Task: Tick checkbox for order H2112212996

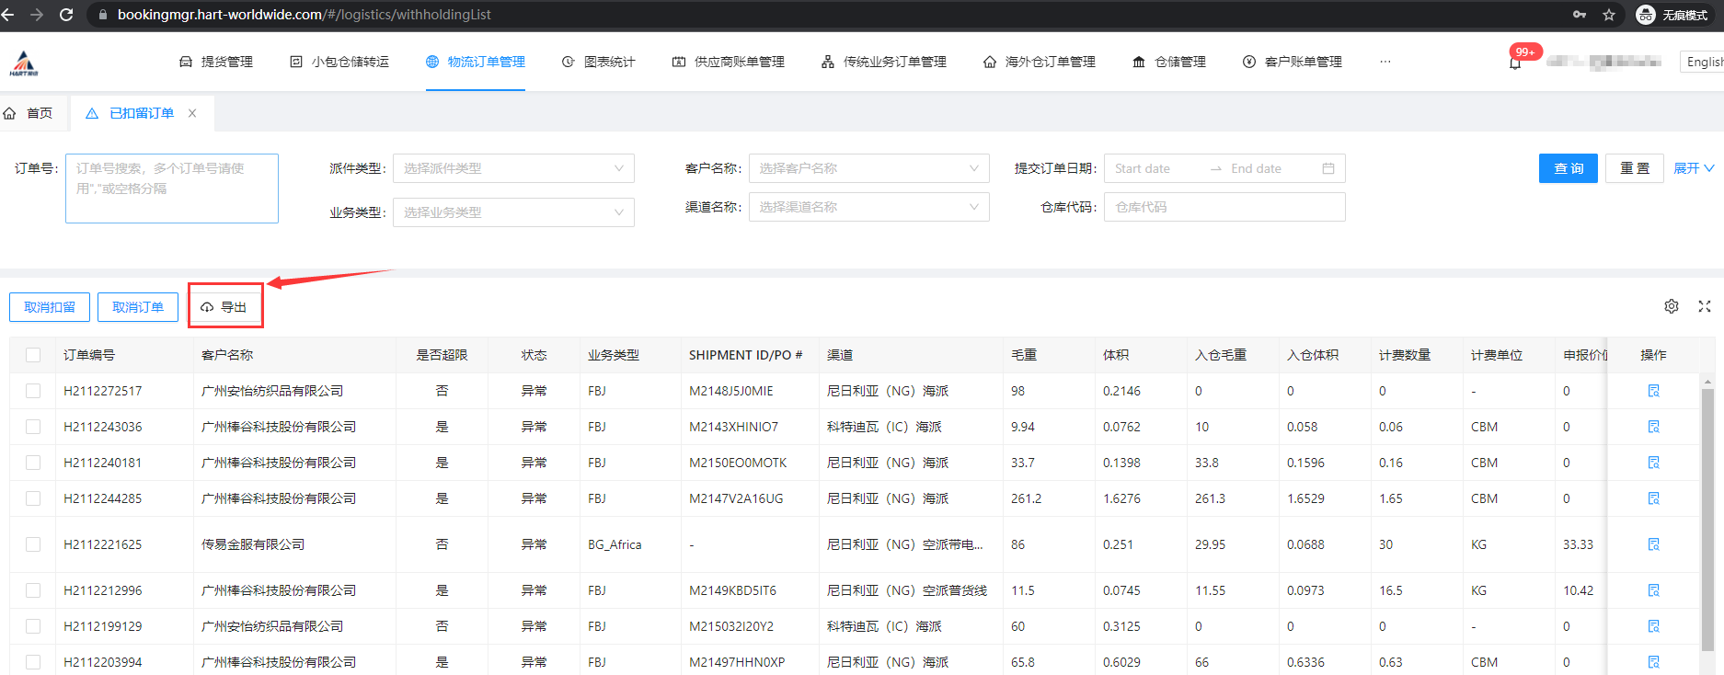Action: click(33, 590)
